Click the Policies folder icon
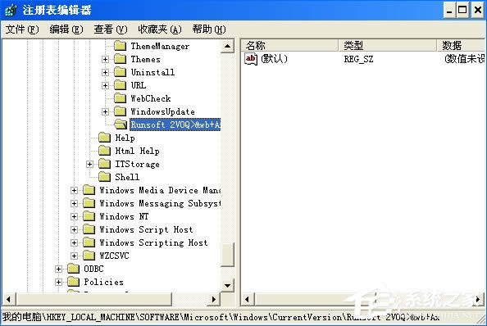The image size is (487, 326). [73, 282]
